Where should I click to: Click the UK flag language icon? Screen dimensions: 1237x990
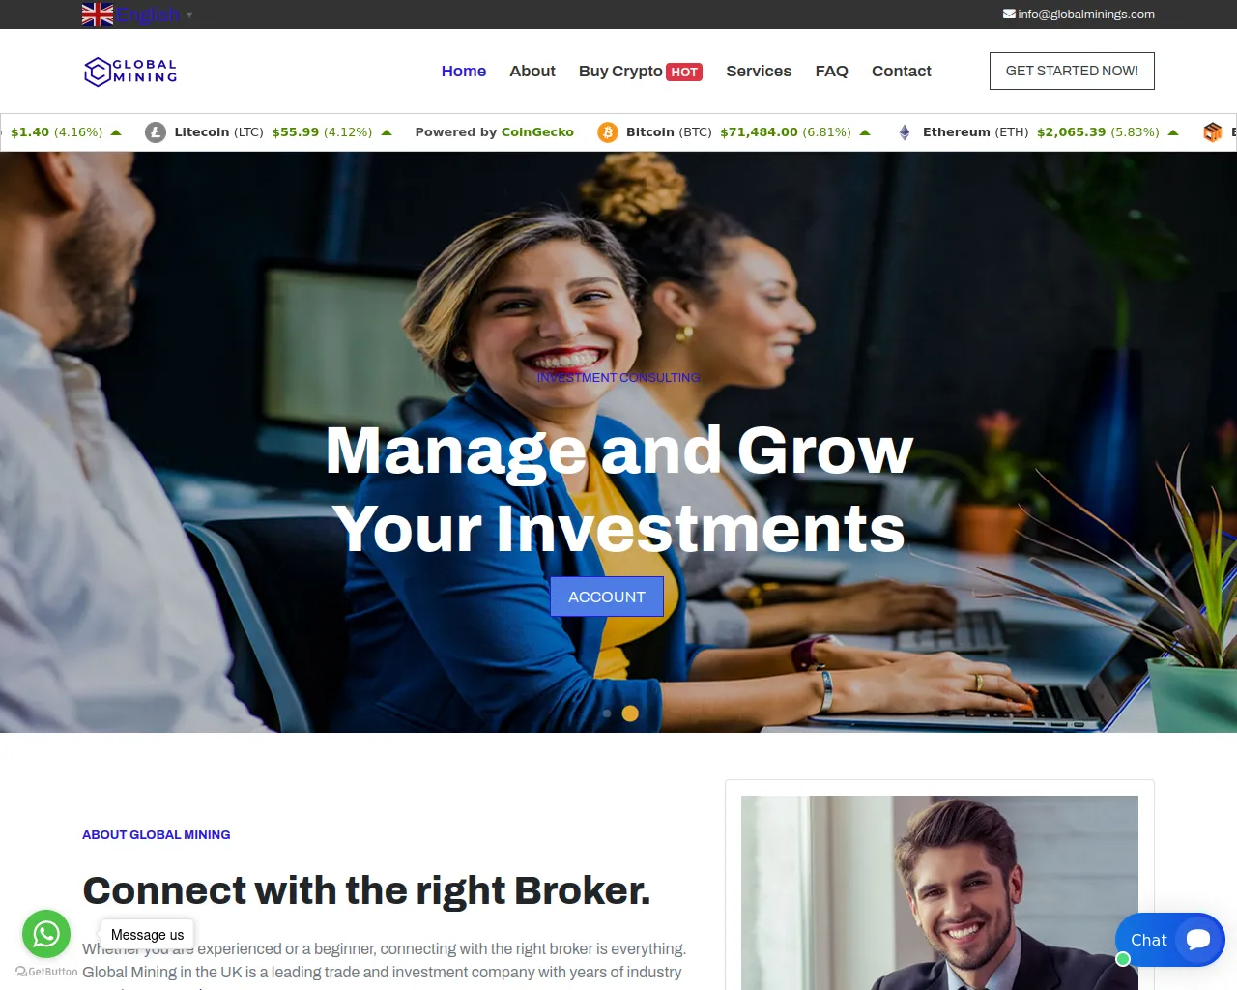tap(98, 15)
